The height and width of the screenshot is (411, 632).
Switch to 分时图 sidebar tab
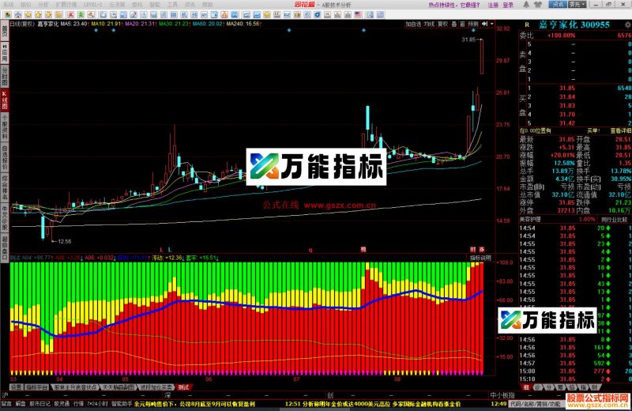tap(5, 77)
